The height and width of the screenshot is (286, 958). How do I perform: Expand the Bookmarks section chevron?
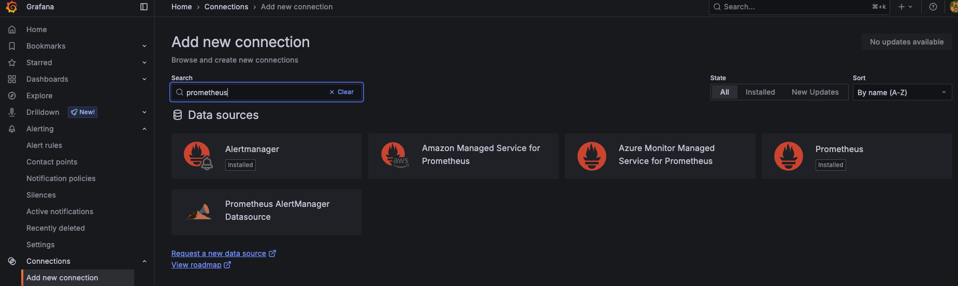(144, 46)
